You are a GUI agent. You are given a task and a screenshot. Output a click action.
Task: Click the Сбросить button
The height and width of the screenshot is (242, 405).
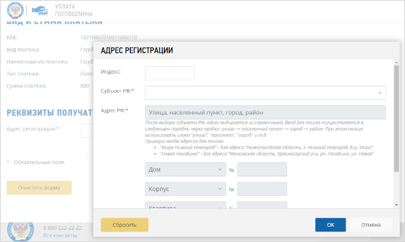tap(125, 225)
